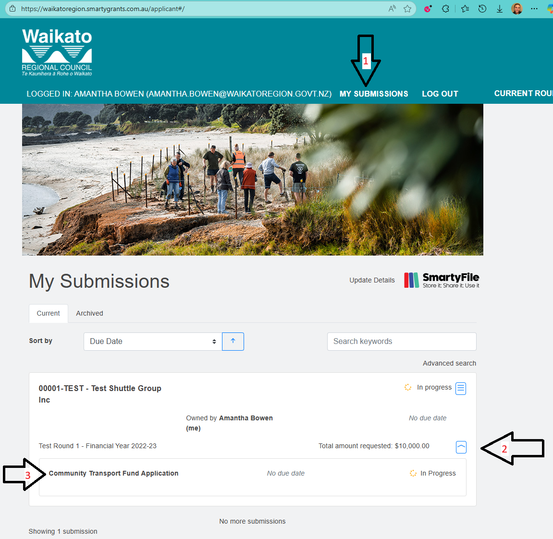Screen dimensions: 553x539
Task: Click the Search keywords input field
Action: 402,342
